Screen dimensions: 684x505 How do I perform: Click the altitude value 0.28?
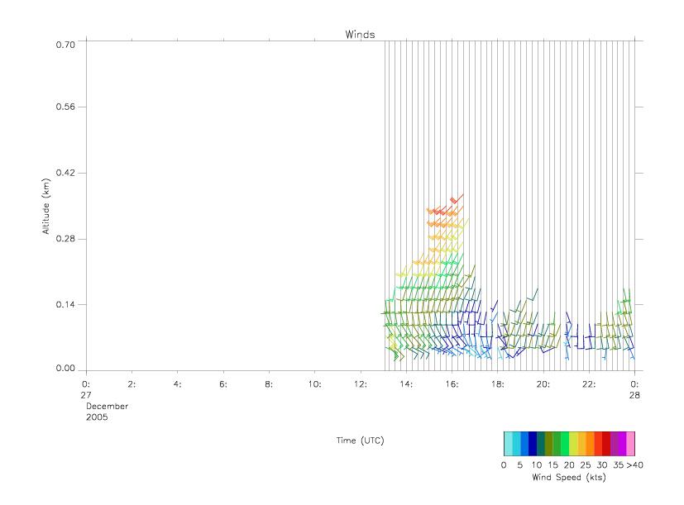coord(65,239)
